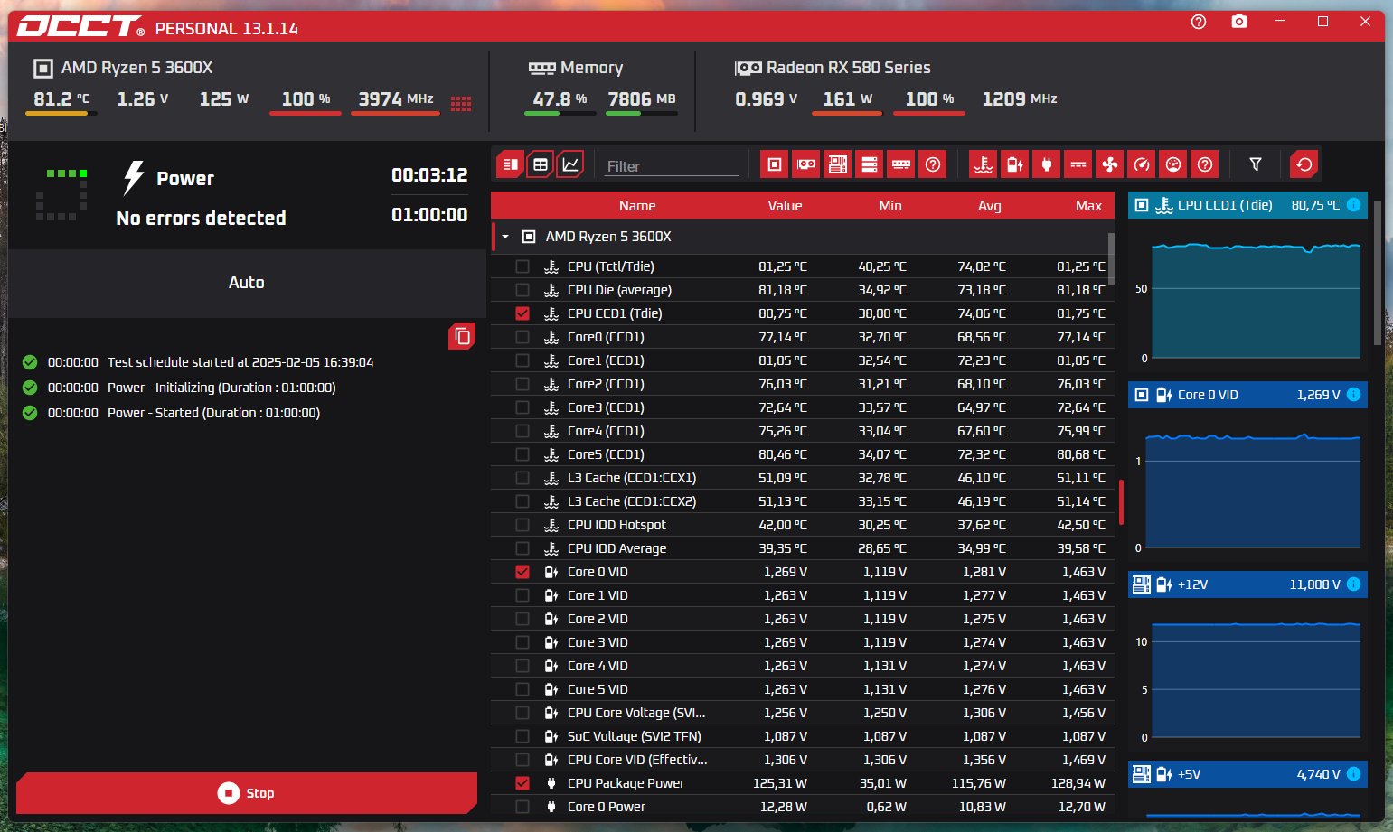Open info on CPU CCD1 (Tdie) graph
Screen dimensions: 1393x832
pyautogui.click(x=1353, y=205)
